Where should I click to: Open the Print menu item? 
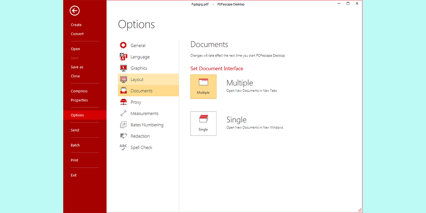coord(75,160)
